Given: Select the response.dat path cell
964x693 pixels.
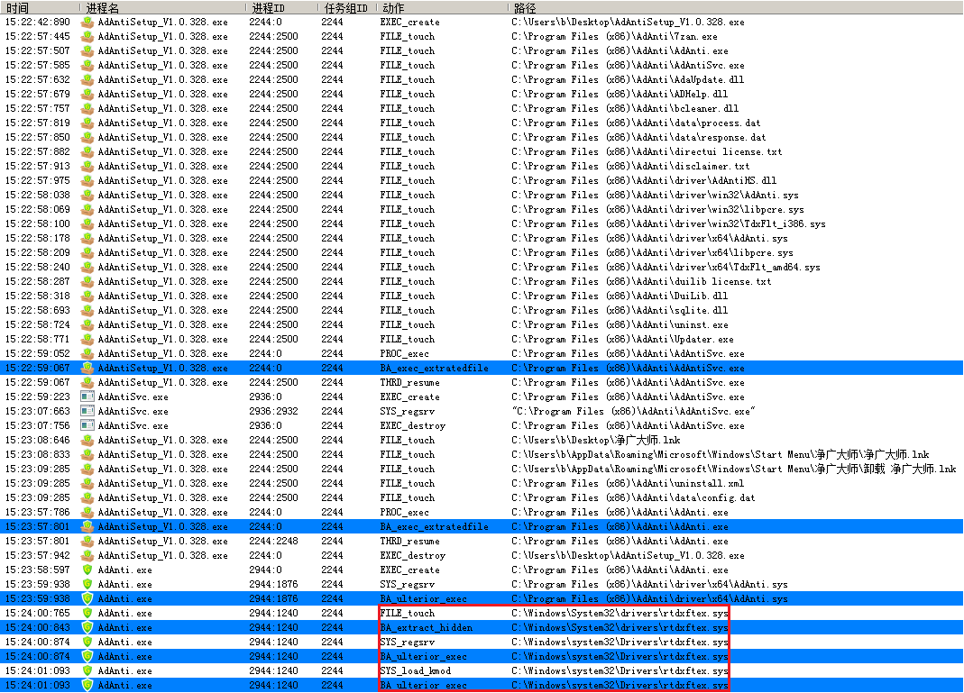Looking at the screenshot, I should (x=638, y=137).
